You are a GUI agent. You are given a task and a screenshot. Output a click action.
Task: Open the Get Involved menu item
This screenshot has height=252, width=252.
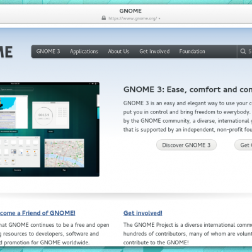(154, 51)
